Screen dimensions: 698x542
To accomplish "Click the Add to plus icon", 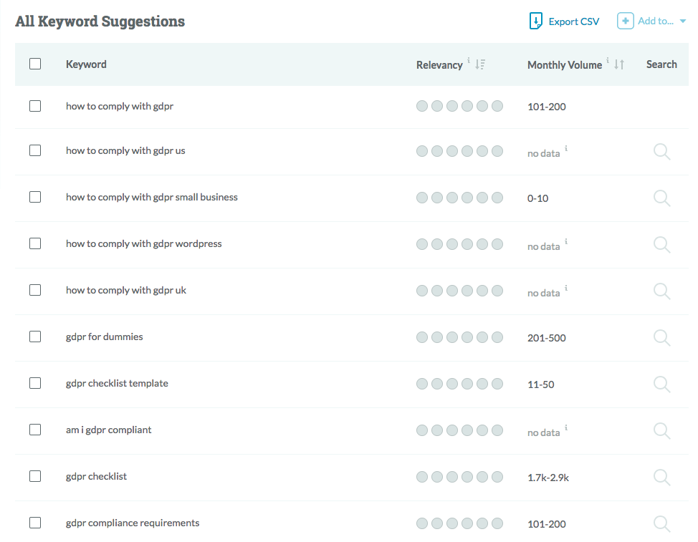I will click(x=625, y=21).
